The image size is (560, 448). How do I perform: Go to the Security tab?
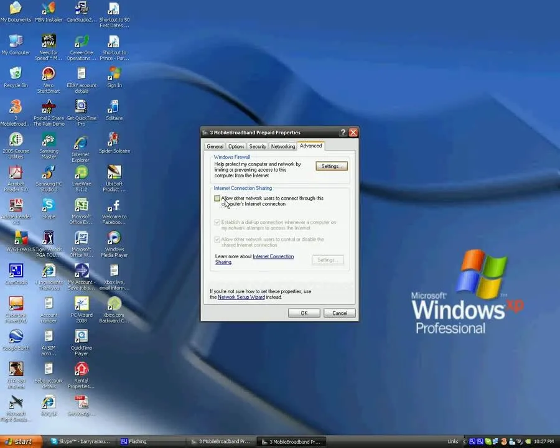(x=258, y=146)
